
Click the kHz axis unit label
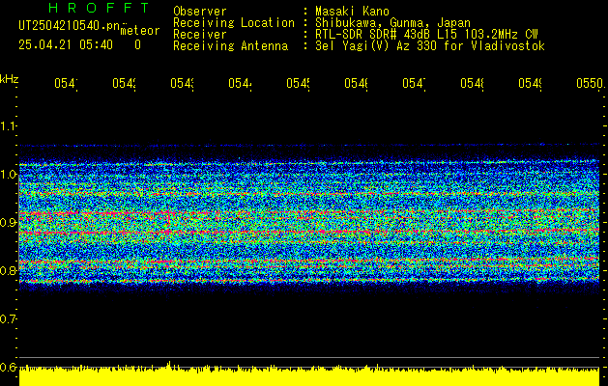[x=10, y=79]
